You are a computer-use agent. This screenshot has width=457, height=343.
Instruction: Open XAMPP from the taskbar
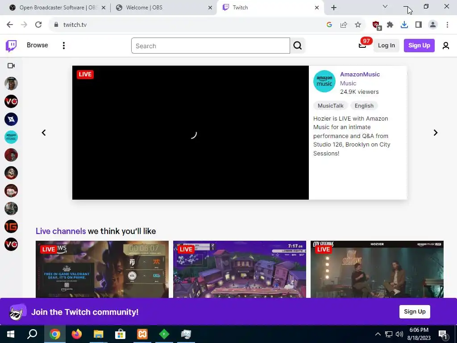tap(142, 334)
